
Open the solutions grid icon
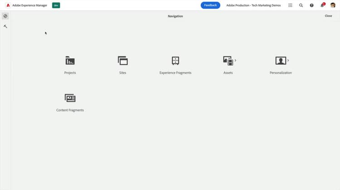(290, 5)
